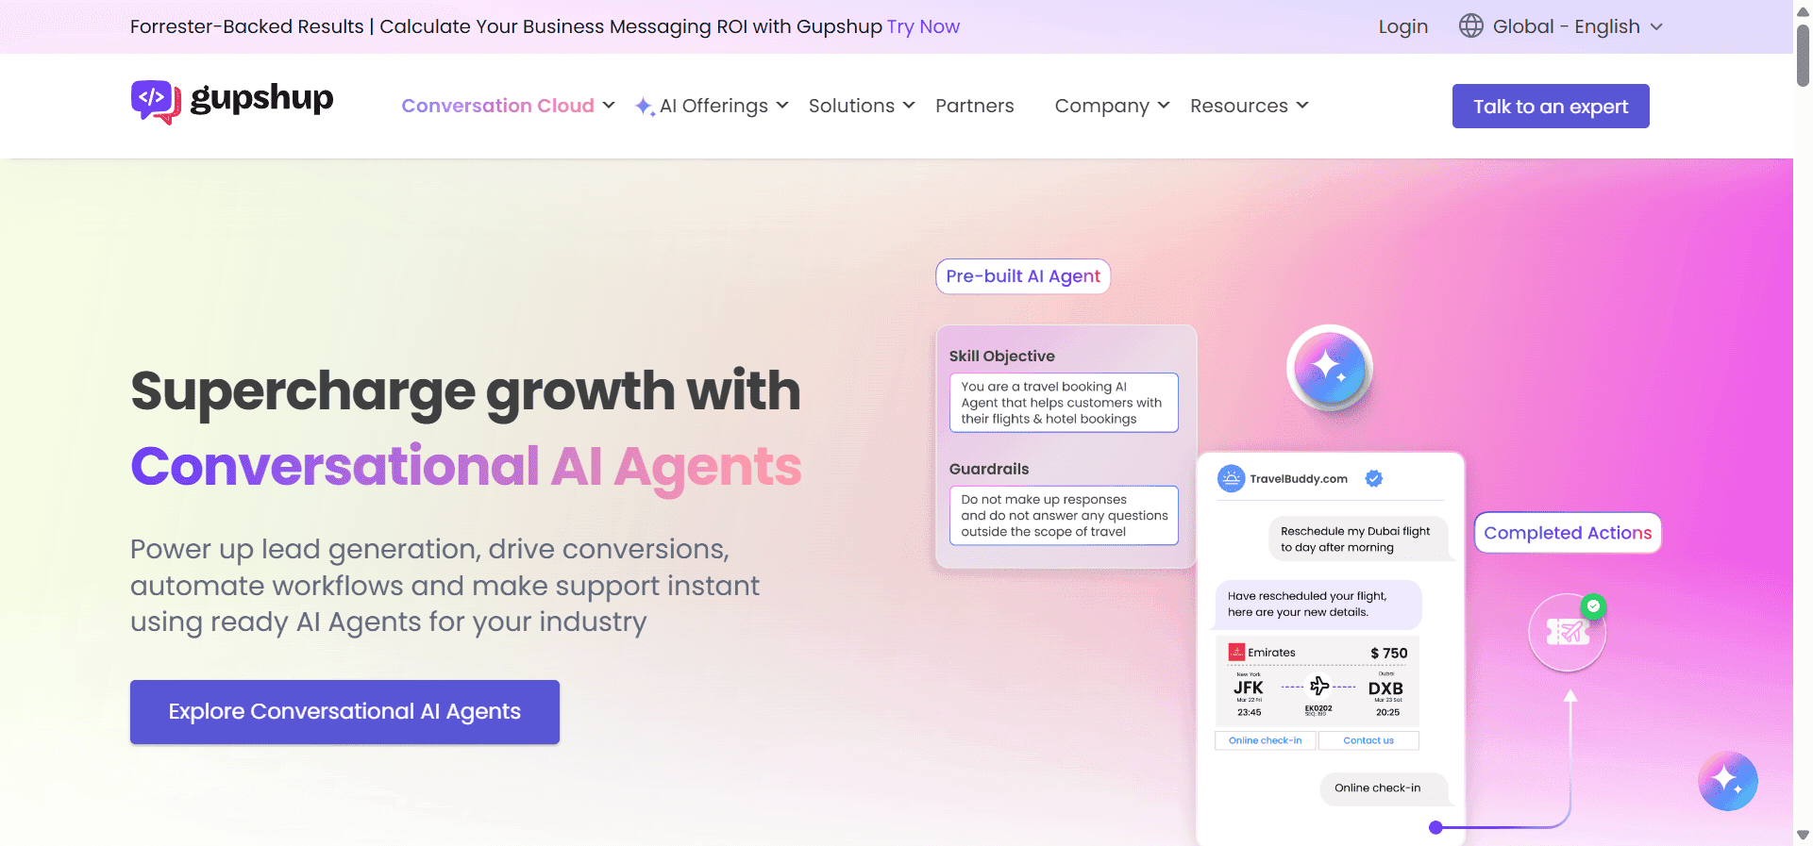Click the flight ticket icon under Completed Actions
This screenshot has width=1813, height=846.
pos(1567,633)
